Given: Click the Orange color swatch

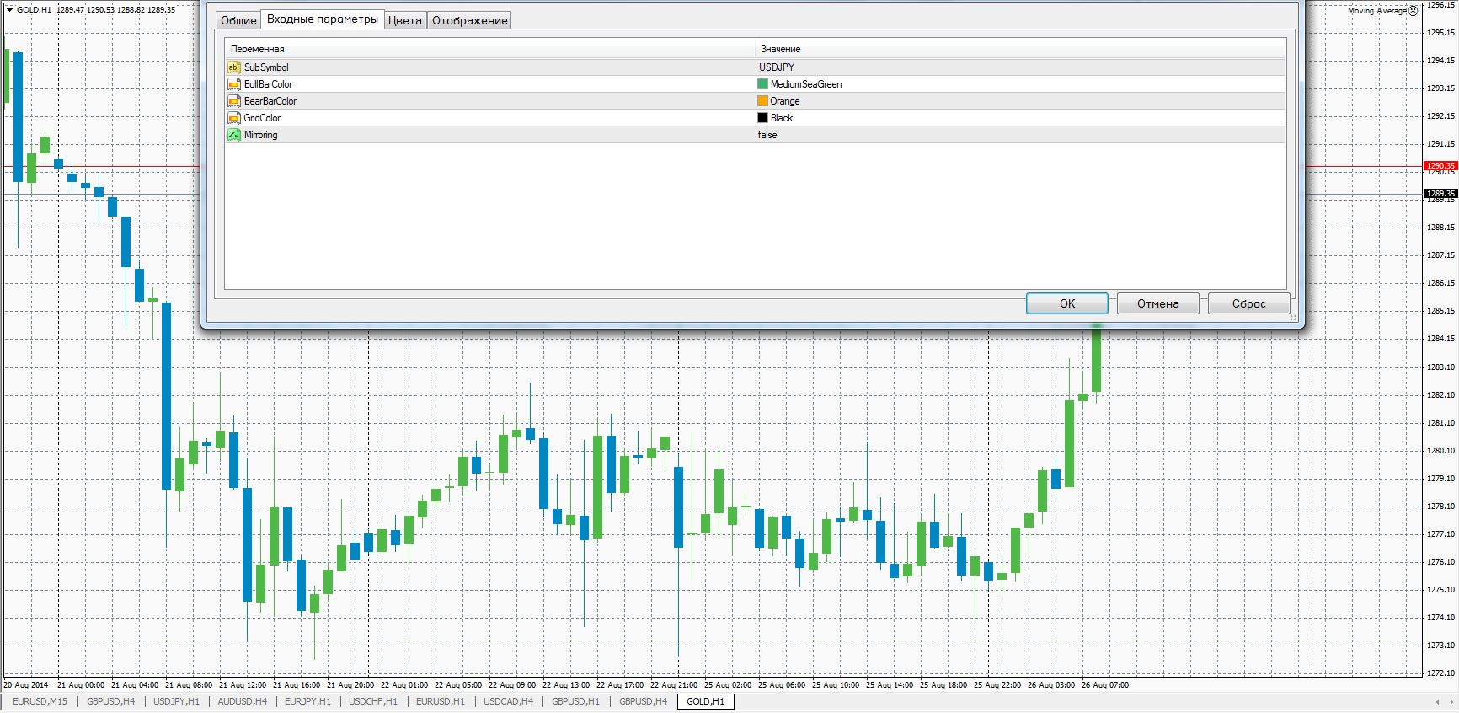Looking at the screenshot, I should 763,101.
